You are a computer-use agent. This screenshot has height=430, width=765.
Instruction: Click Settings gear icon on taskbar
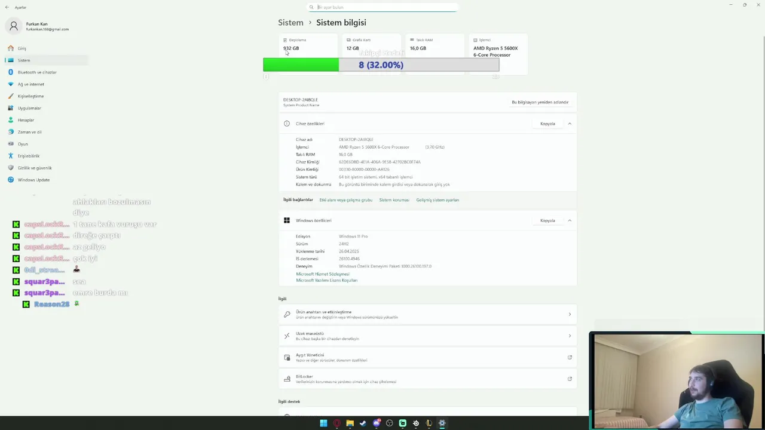[x=442, y=423]
